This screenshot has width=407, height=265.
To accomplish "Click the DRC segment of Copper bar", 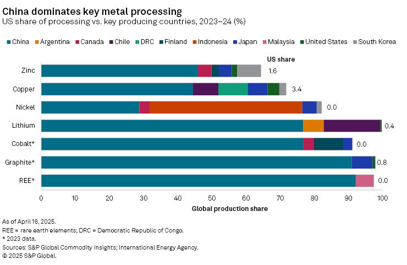I will click(233, 89).
